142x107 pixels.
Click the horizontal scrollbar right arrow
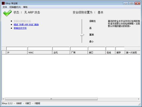tap(139, 99)
